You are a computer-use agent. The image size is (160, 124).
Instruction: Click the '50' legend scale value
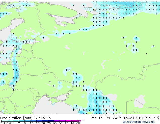click(78, 123)
